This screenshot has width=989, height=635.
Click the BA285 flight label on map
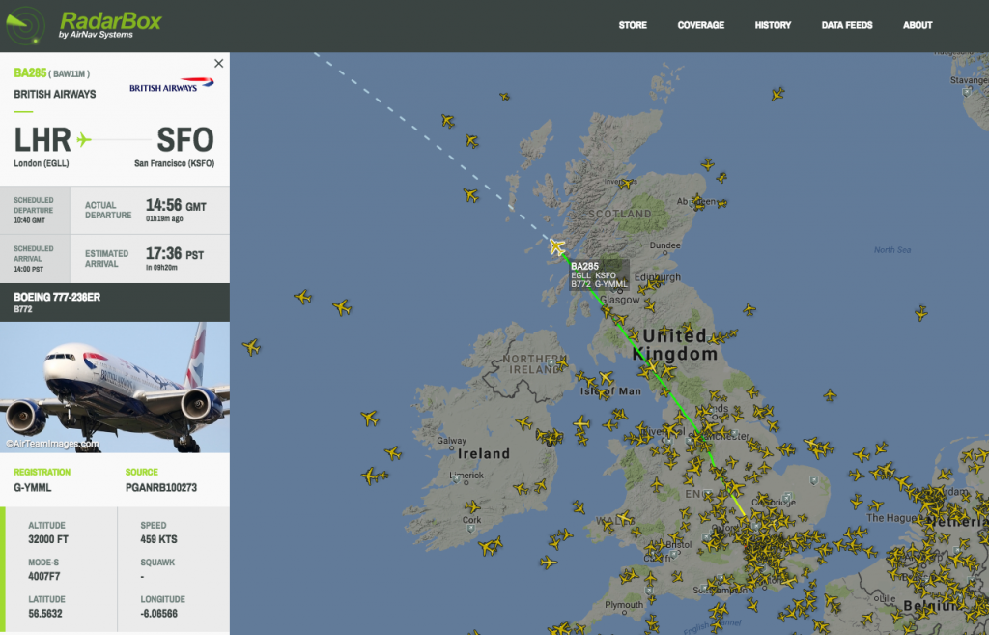(599, 275)
